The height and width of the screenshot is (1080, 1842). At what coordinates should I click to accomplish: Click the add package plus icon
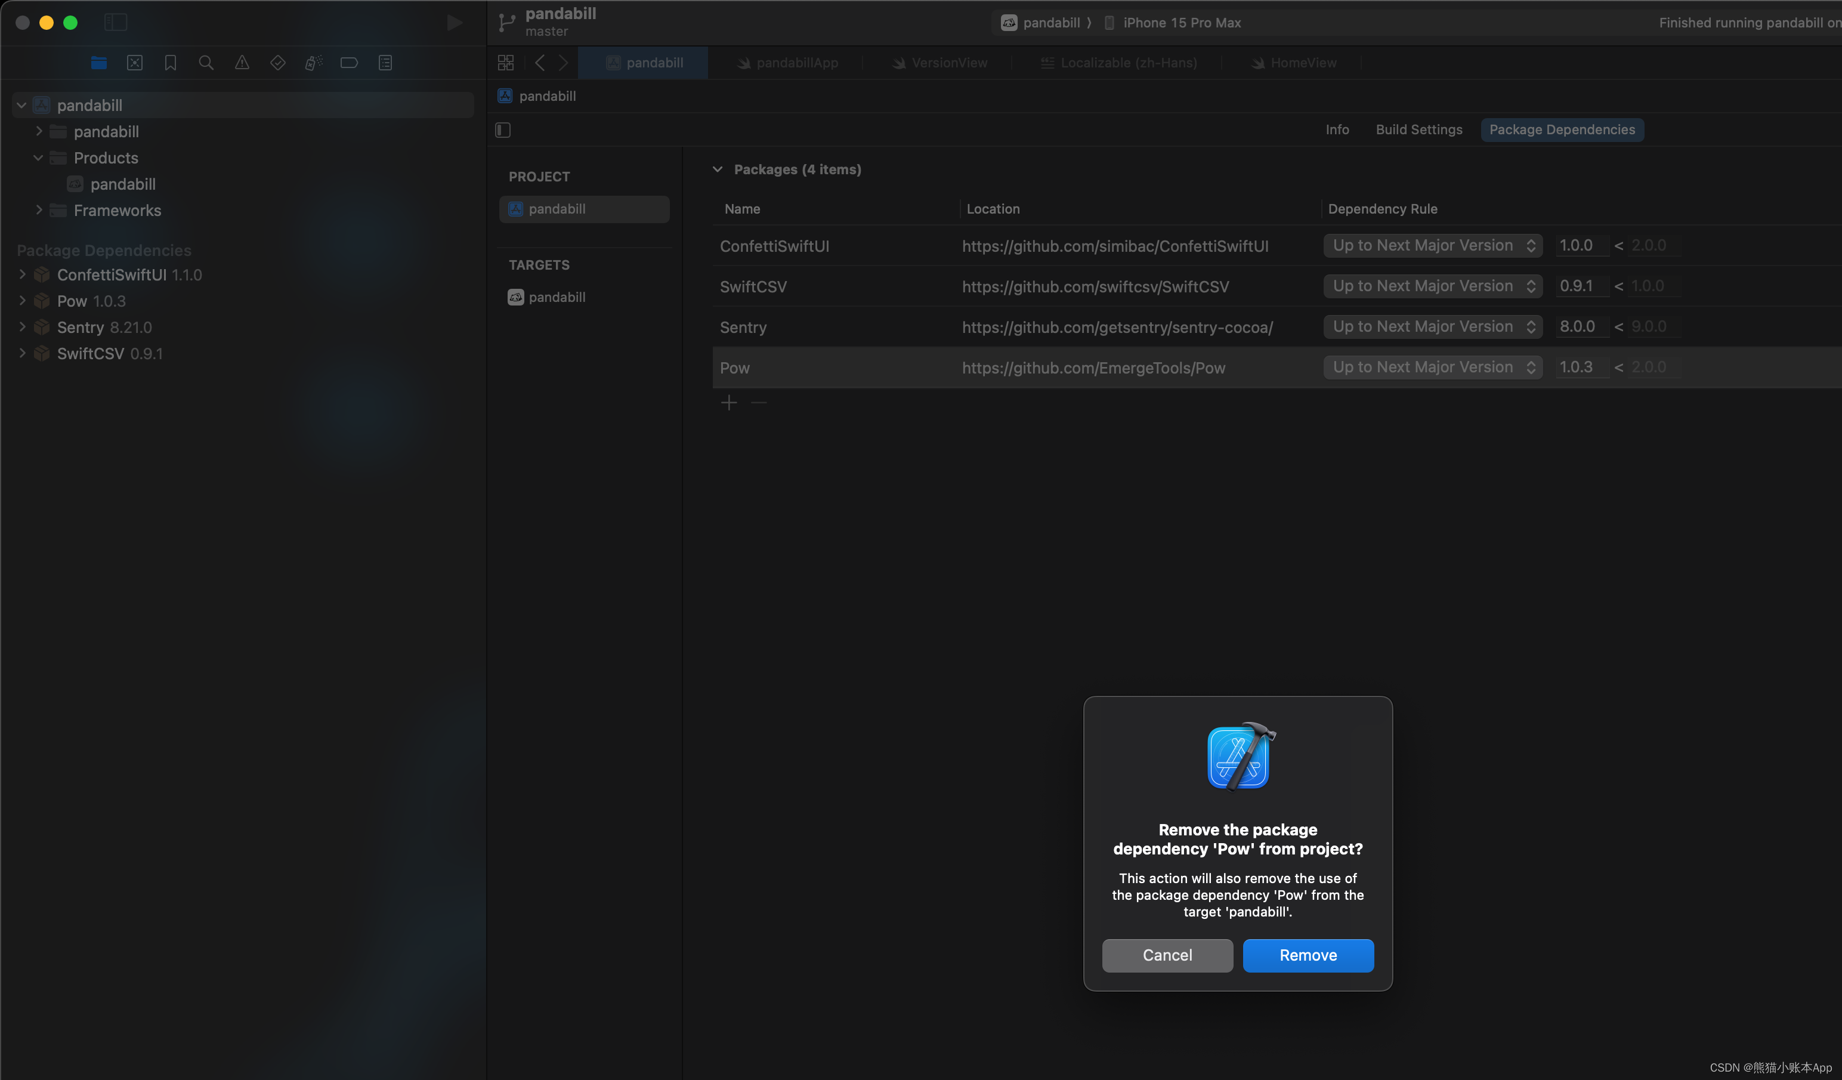click(x=729, y=403)
